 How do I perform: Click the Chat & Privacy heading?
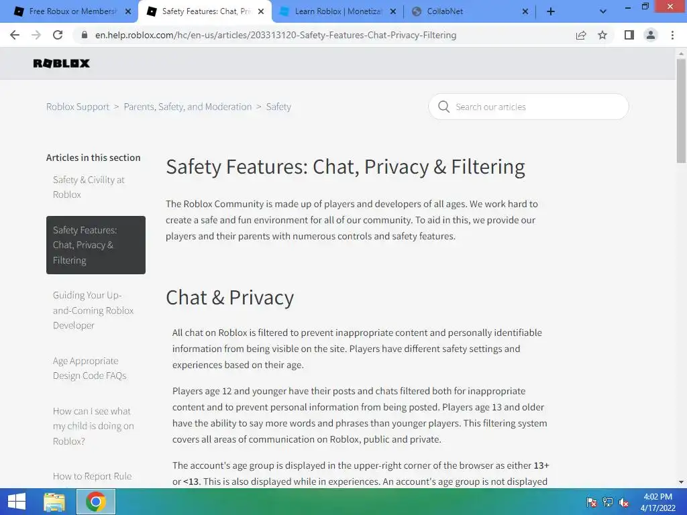coord(229,298)
